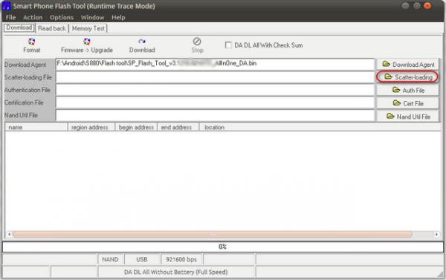The height and width of the screenshot is (280, 446).
Task: Click the location column header
Action: pyautogui.click(x=320, y=127)
